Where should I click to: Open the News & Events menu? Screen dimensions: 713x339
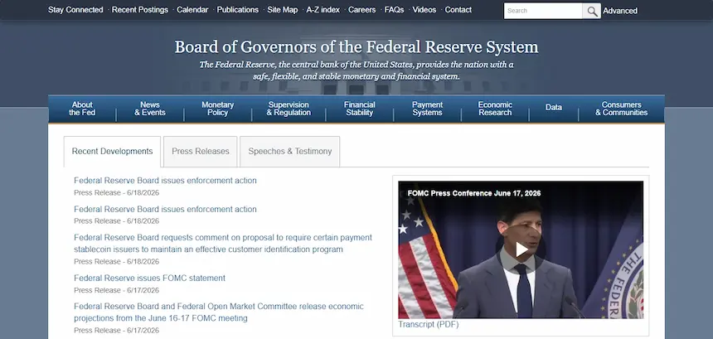[x=150, y=109]
